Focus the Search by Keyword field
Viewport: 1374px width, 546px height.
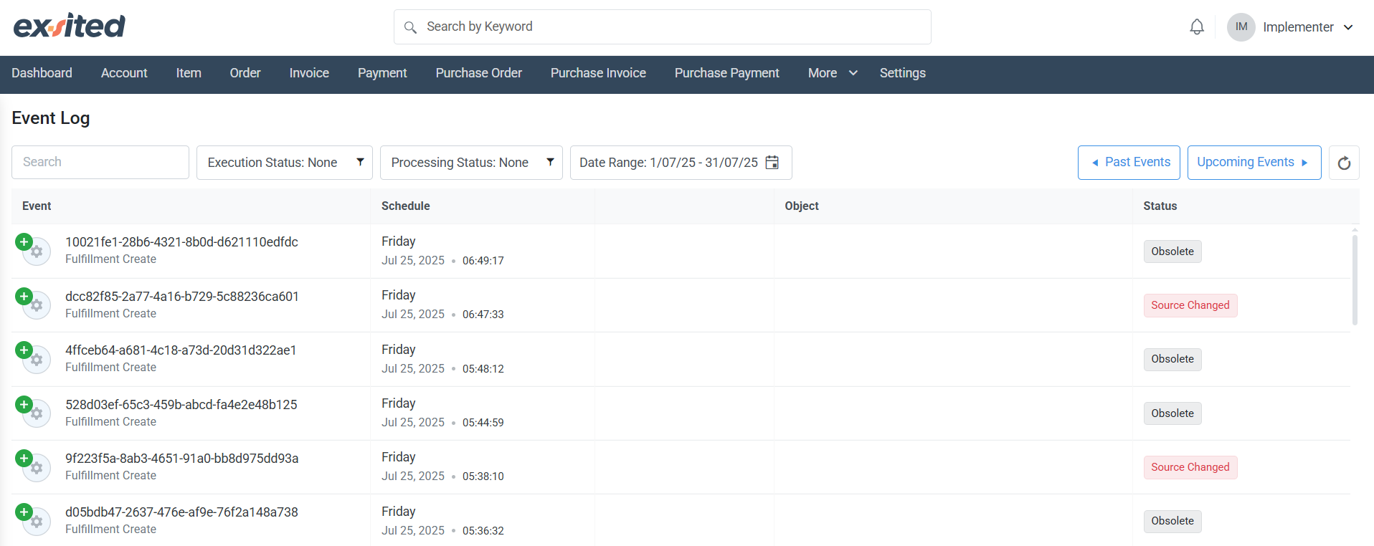tap(663, 27)
